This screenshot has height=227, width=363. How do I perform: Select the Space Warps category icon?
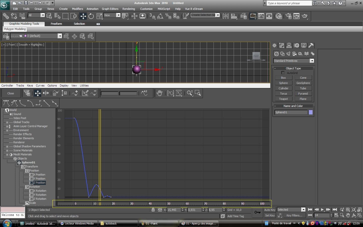click(x=306, y=54)
